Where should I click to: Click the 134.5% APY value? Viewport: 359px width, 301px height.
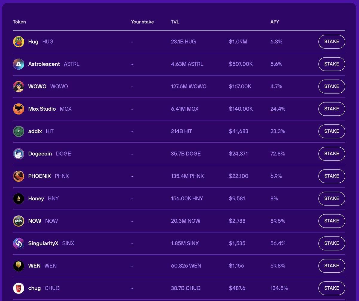(279, 288)
